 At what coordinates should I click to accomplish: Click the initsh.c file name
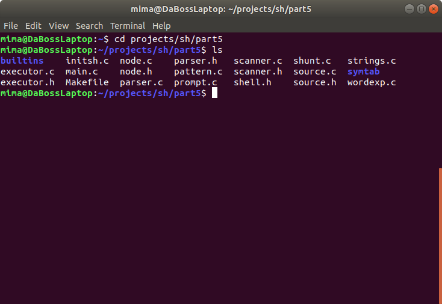point(87,61)
